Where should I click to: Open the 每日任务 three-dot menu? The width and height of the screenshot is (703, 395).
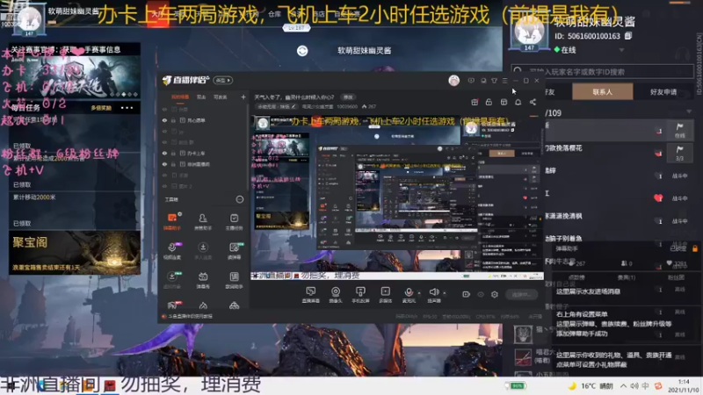coord(127,108)
